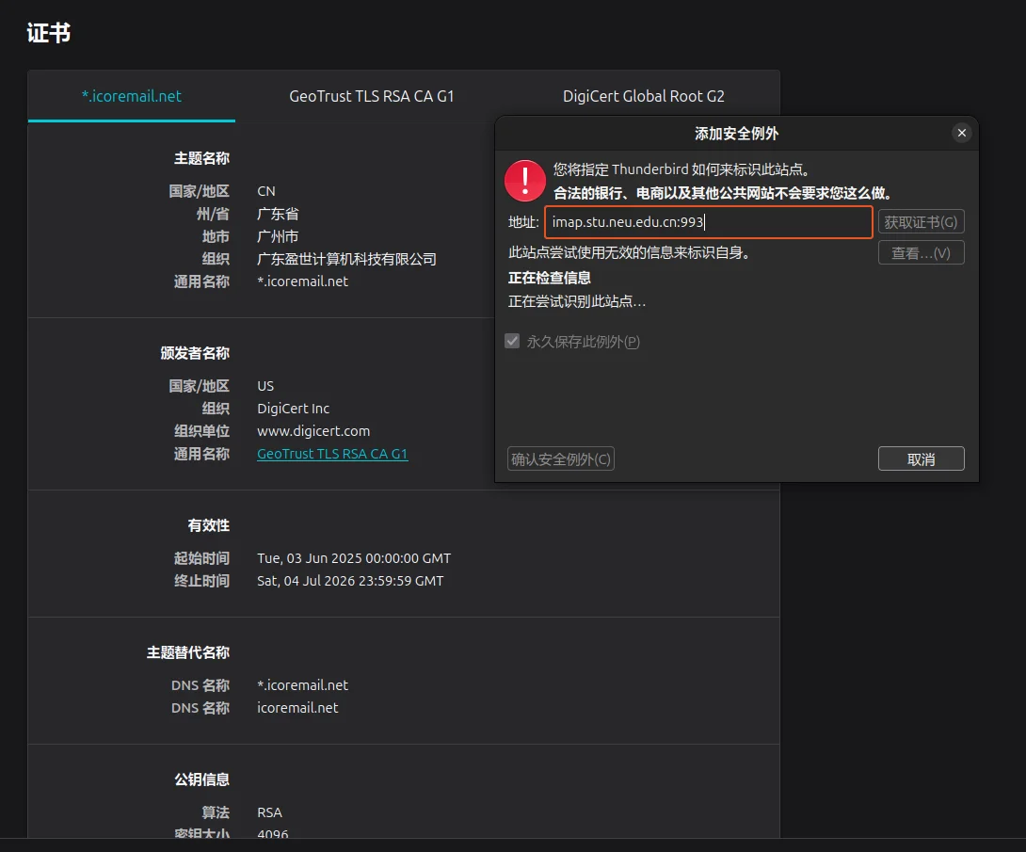Viewport: 1026px width, 852px height.
Task: Open the GeoTrust TLS RSA CA G1 issuer link
Action: click(332, 453)
